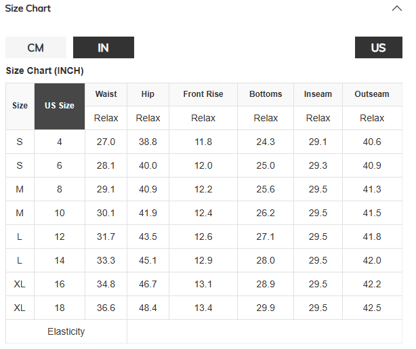Image resolution: width=416 pixels, height=349 pixels.
Task: Click the Elasticity row label
Action: click(x=66, y=331)
